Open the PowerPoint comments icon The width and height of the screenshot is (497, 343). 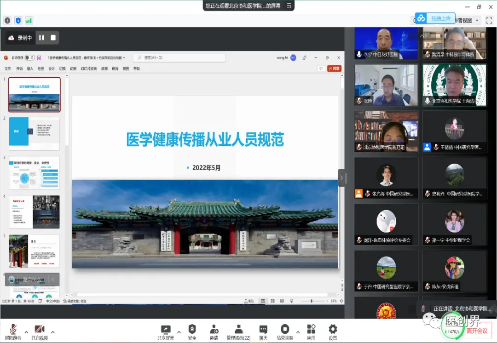click(x=321, y=69)
